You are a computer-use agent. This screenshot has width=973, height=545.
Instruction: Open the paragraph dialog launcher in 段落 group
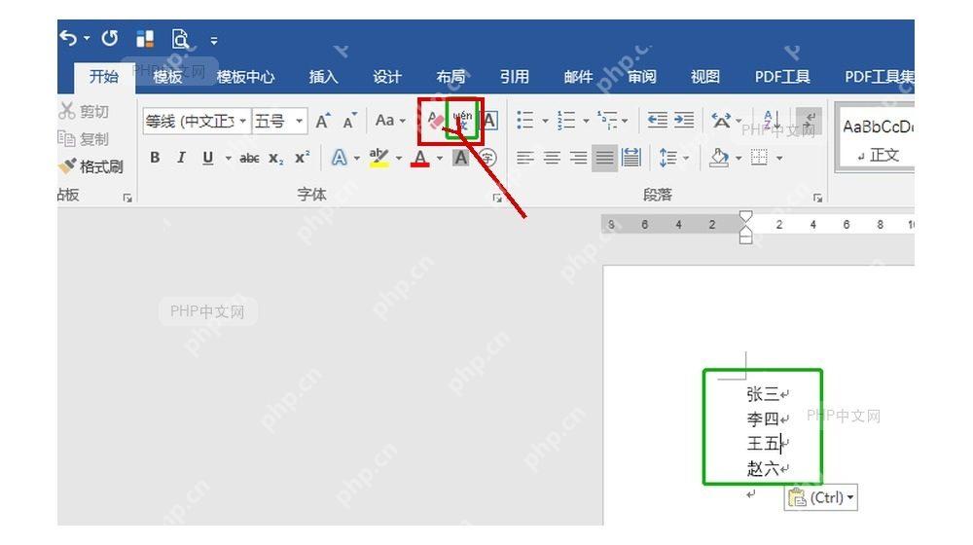click(817, 198)
